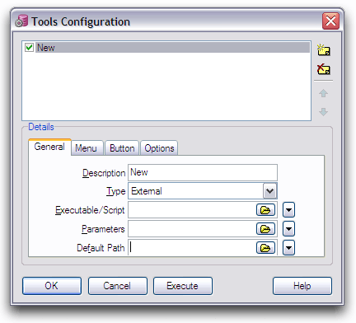
Task: Open Default Path macro dropdown arrow
Action: pos(288,248)
